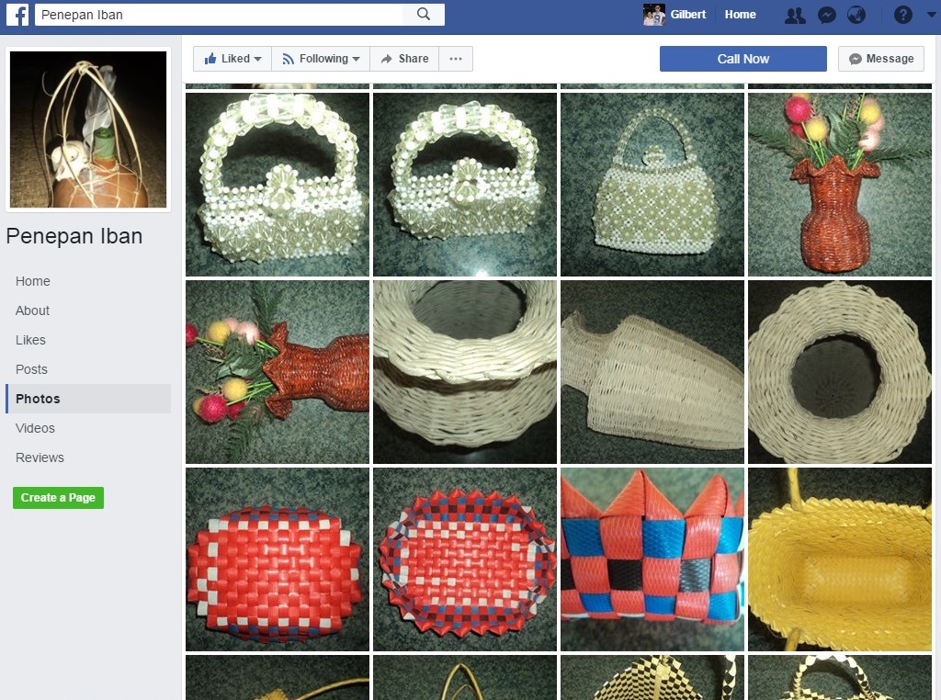Open the friend requests icon
Image resolution: width=941 pixels, height=700 pixels.
click(795, 15)
